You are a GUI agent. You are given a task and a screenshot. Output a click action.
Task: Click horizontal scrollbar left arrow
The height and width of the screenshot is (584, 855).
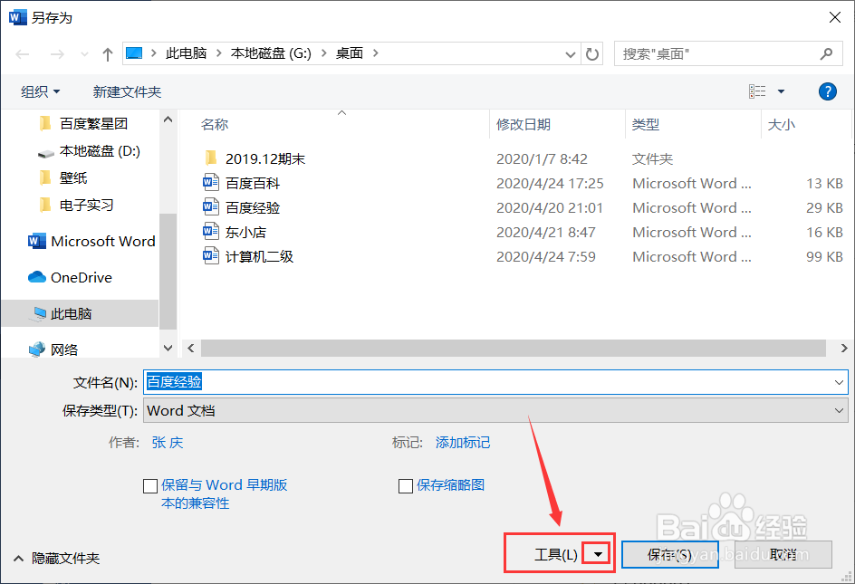coord(191,348)
